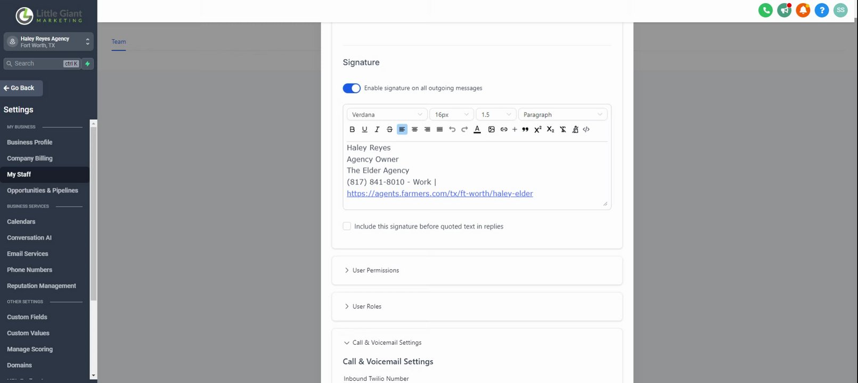Apply subscript formatting
The width and height of the screenshot is (858, 383).
pos(550,129)
